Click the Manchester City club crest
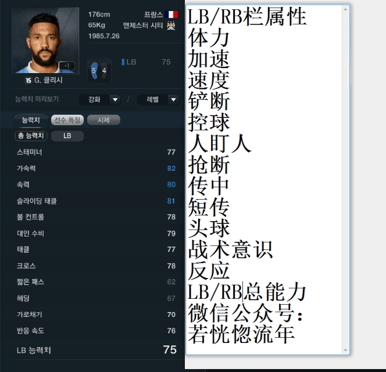Image resolution: width=386 pixels, height=372 pixels. coord(171,26)
